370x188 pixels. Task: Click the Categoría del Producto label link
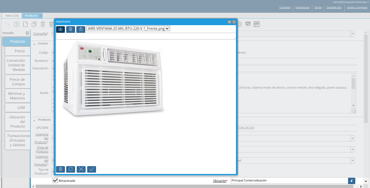(x=42, y=138)
